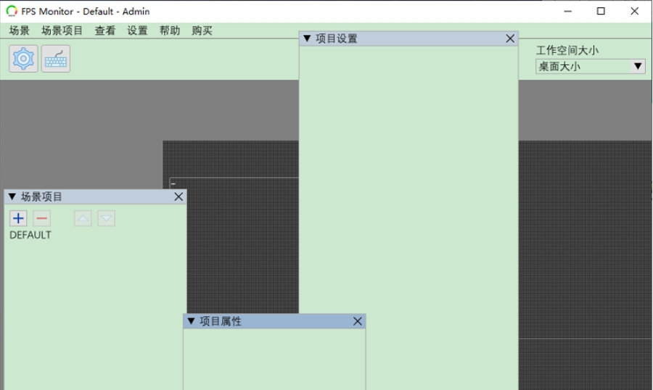
Task: Close the 场景项目 panel
Action: coord(179,196)
